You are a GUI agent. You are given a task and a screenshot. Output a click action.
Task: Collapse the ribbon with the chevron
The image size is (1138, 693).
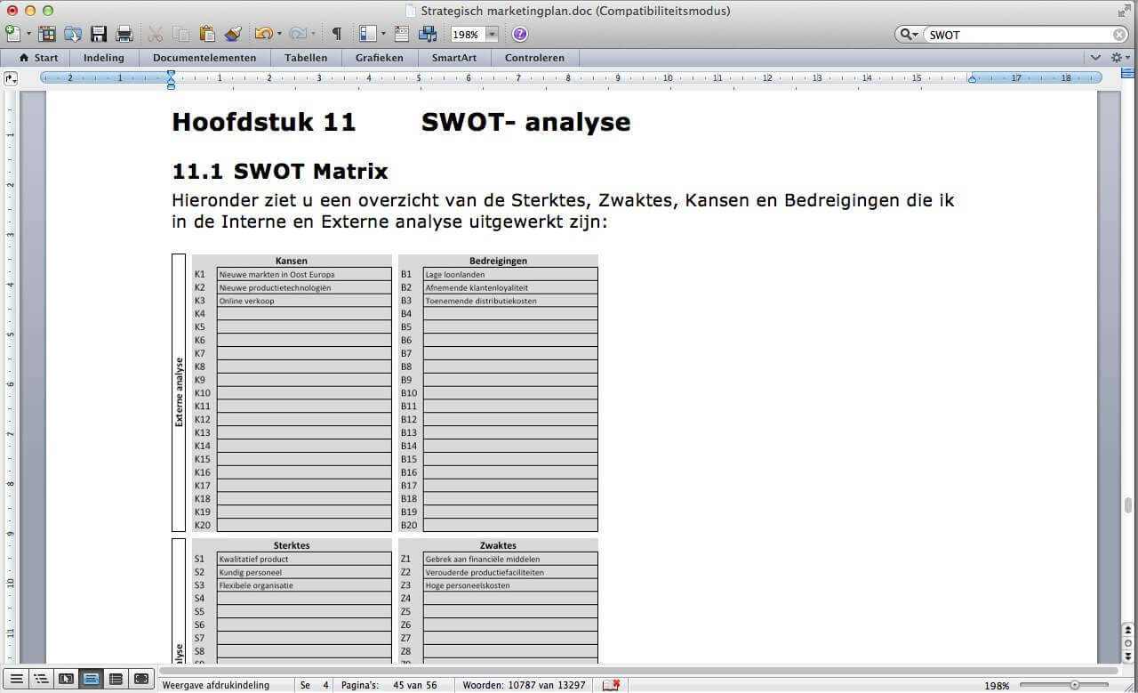pos(1095,57)
